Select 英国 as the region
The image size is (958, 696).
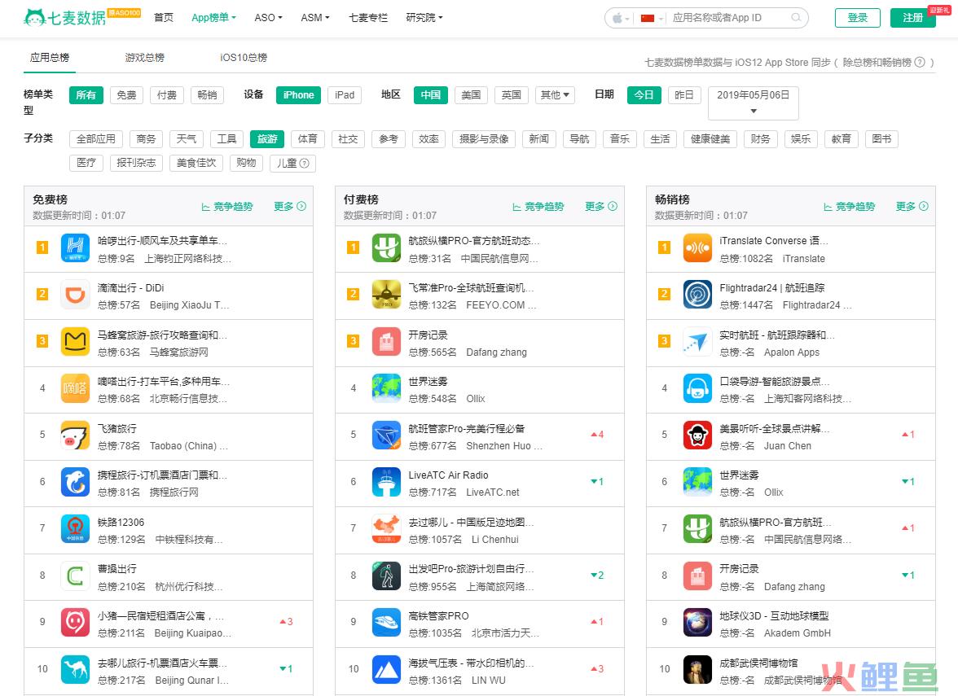point(512,95)
